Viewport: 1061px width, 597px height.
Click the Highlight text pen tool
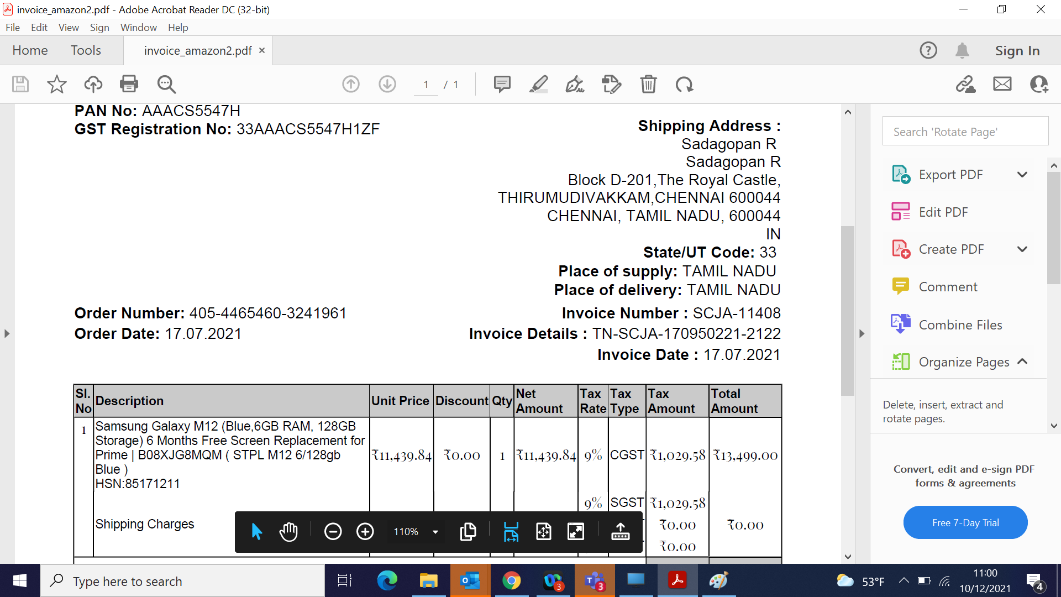pos(538,84)
